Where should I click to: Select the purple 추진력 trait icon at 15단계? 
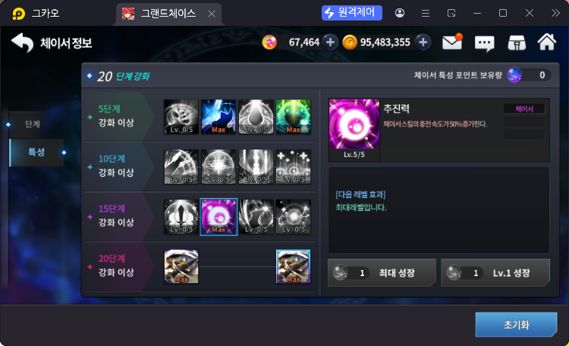[218, 217]
